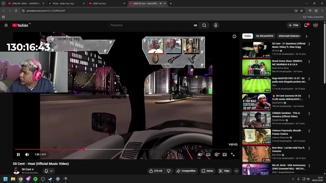This screenshot has height=183, width=326.
Task: Show video info card icon
Action: [234, 36]
